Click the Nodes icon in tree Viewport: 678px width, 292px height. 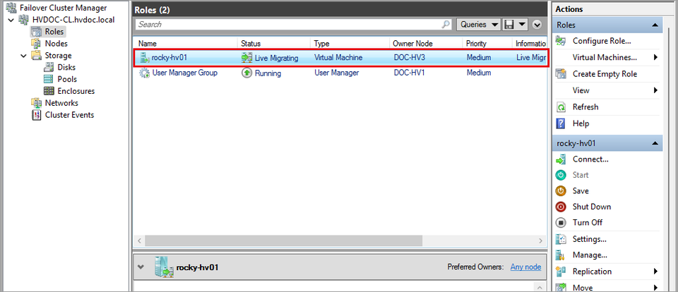click(x=36, y=44)
